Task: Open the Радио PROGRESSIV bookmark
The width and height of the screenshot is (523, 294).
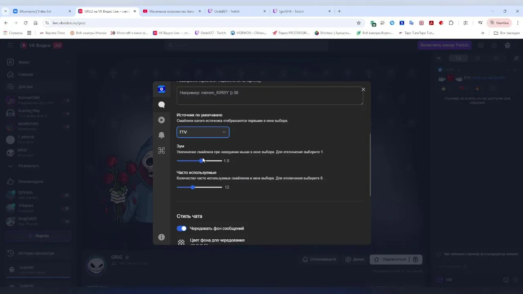Action: [291, 33]
